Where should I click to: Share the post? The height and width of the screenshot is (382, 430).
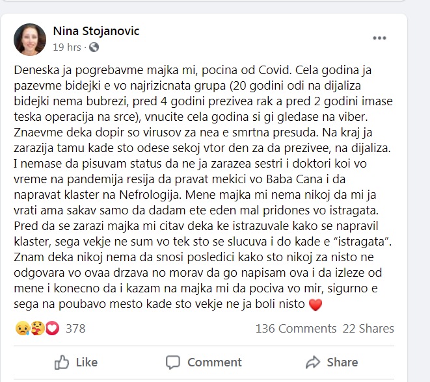pos(332,363)
